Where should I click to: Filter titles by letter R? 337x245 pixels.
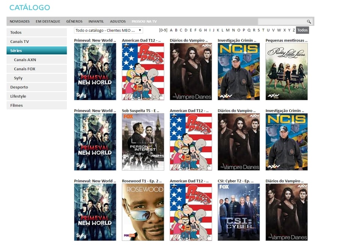click(254, 30)
